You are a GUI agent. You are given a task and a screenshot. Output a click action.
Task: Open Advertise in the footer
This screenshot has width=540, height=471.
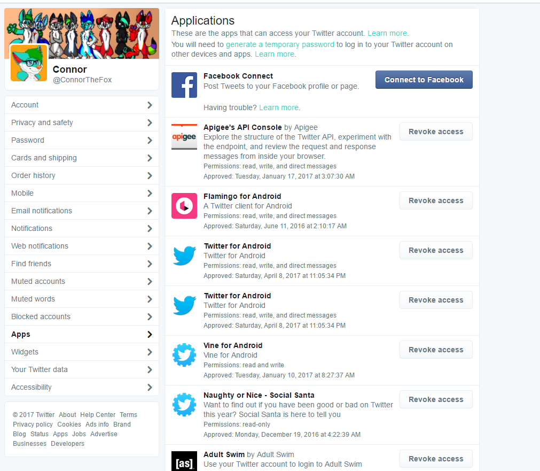[x=104, y=434]
